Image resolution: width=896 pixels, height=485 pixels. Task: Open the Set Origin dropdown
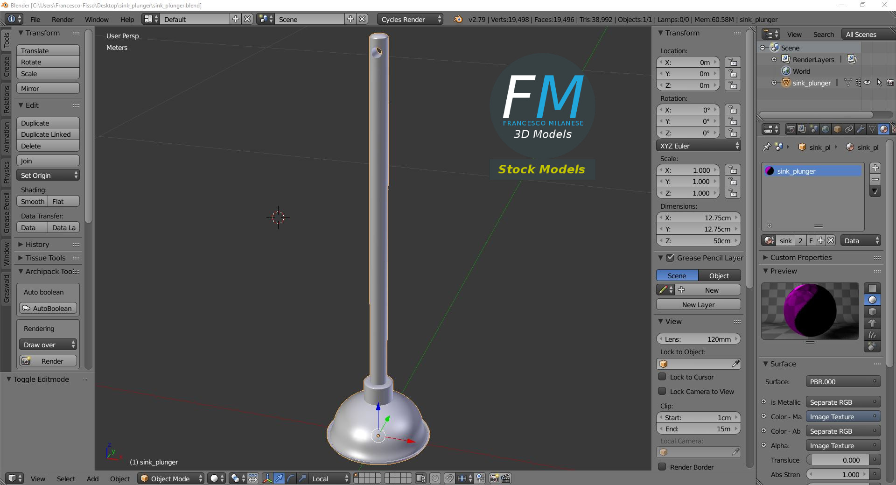[48, 176]
